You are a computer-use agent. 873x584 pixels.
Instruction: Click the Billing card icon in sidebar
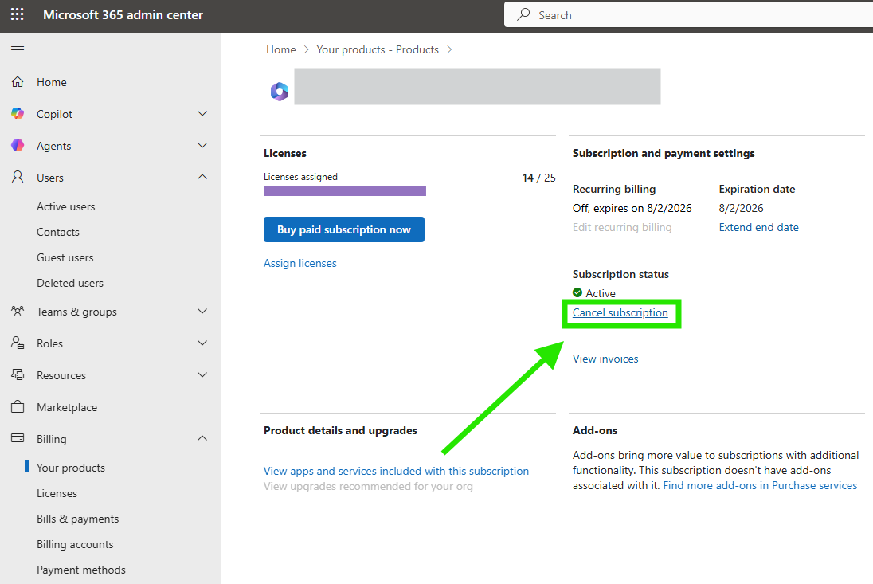tap(18, 438)
